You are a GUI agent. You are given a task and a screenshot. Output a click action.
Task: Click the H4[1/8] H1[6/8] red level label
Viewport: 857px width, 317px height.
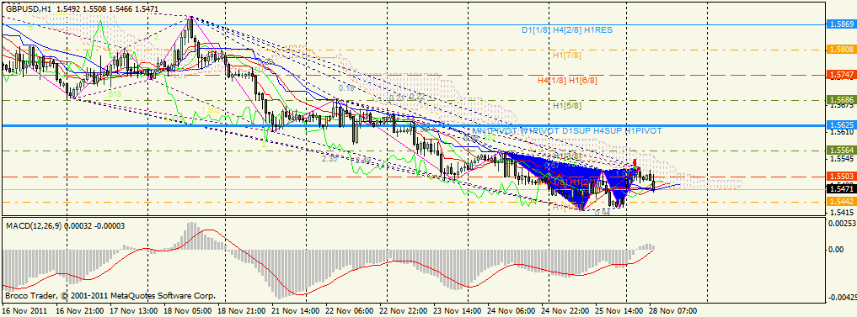(567, 80)
